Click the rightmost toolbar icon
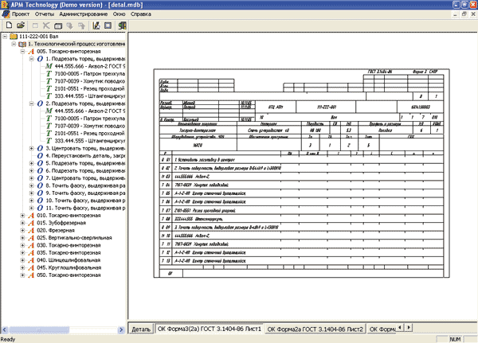This screenshot has height=343, width=478. 121,25
